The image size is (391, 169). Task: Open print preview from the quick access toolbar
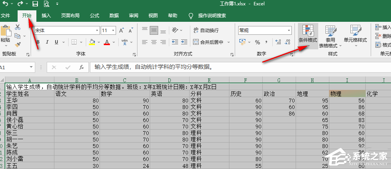point(46,4)
